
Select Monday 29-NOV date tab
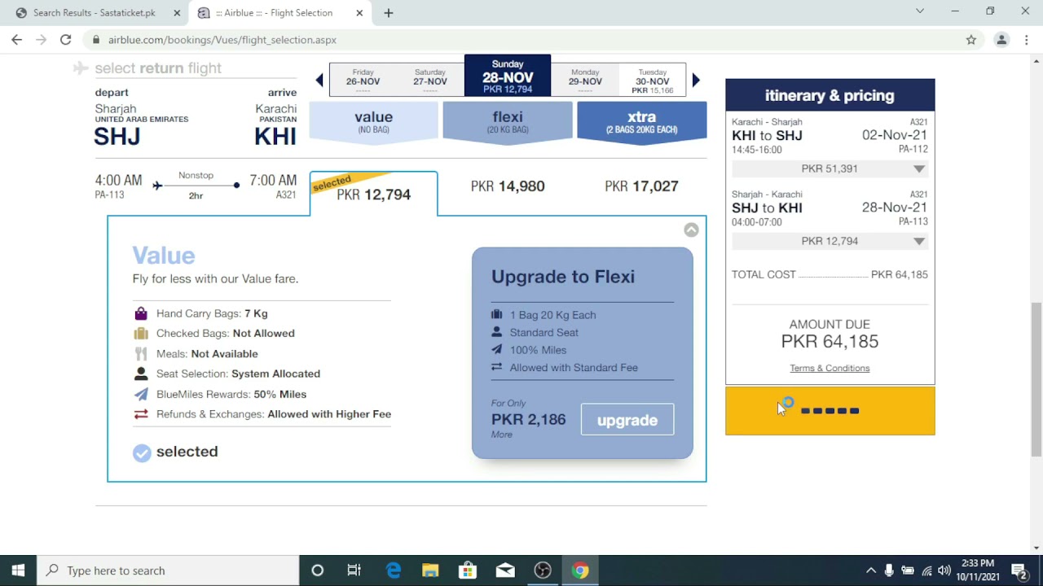click(585, 79)
